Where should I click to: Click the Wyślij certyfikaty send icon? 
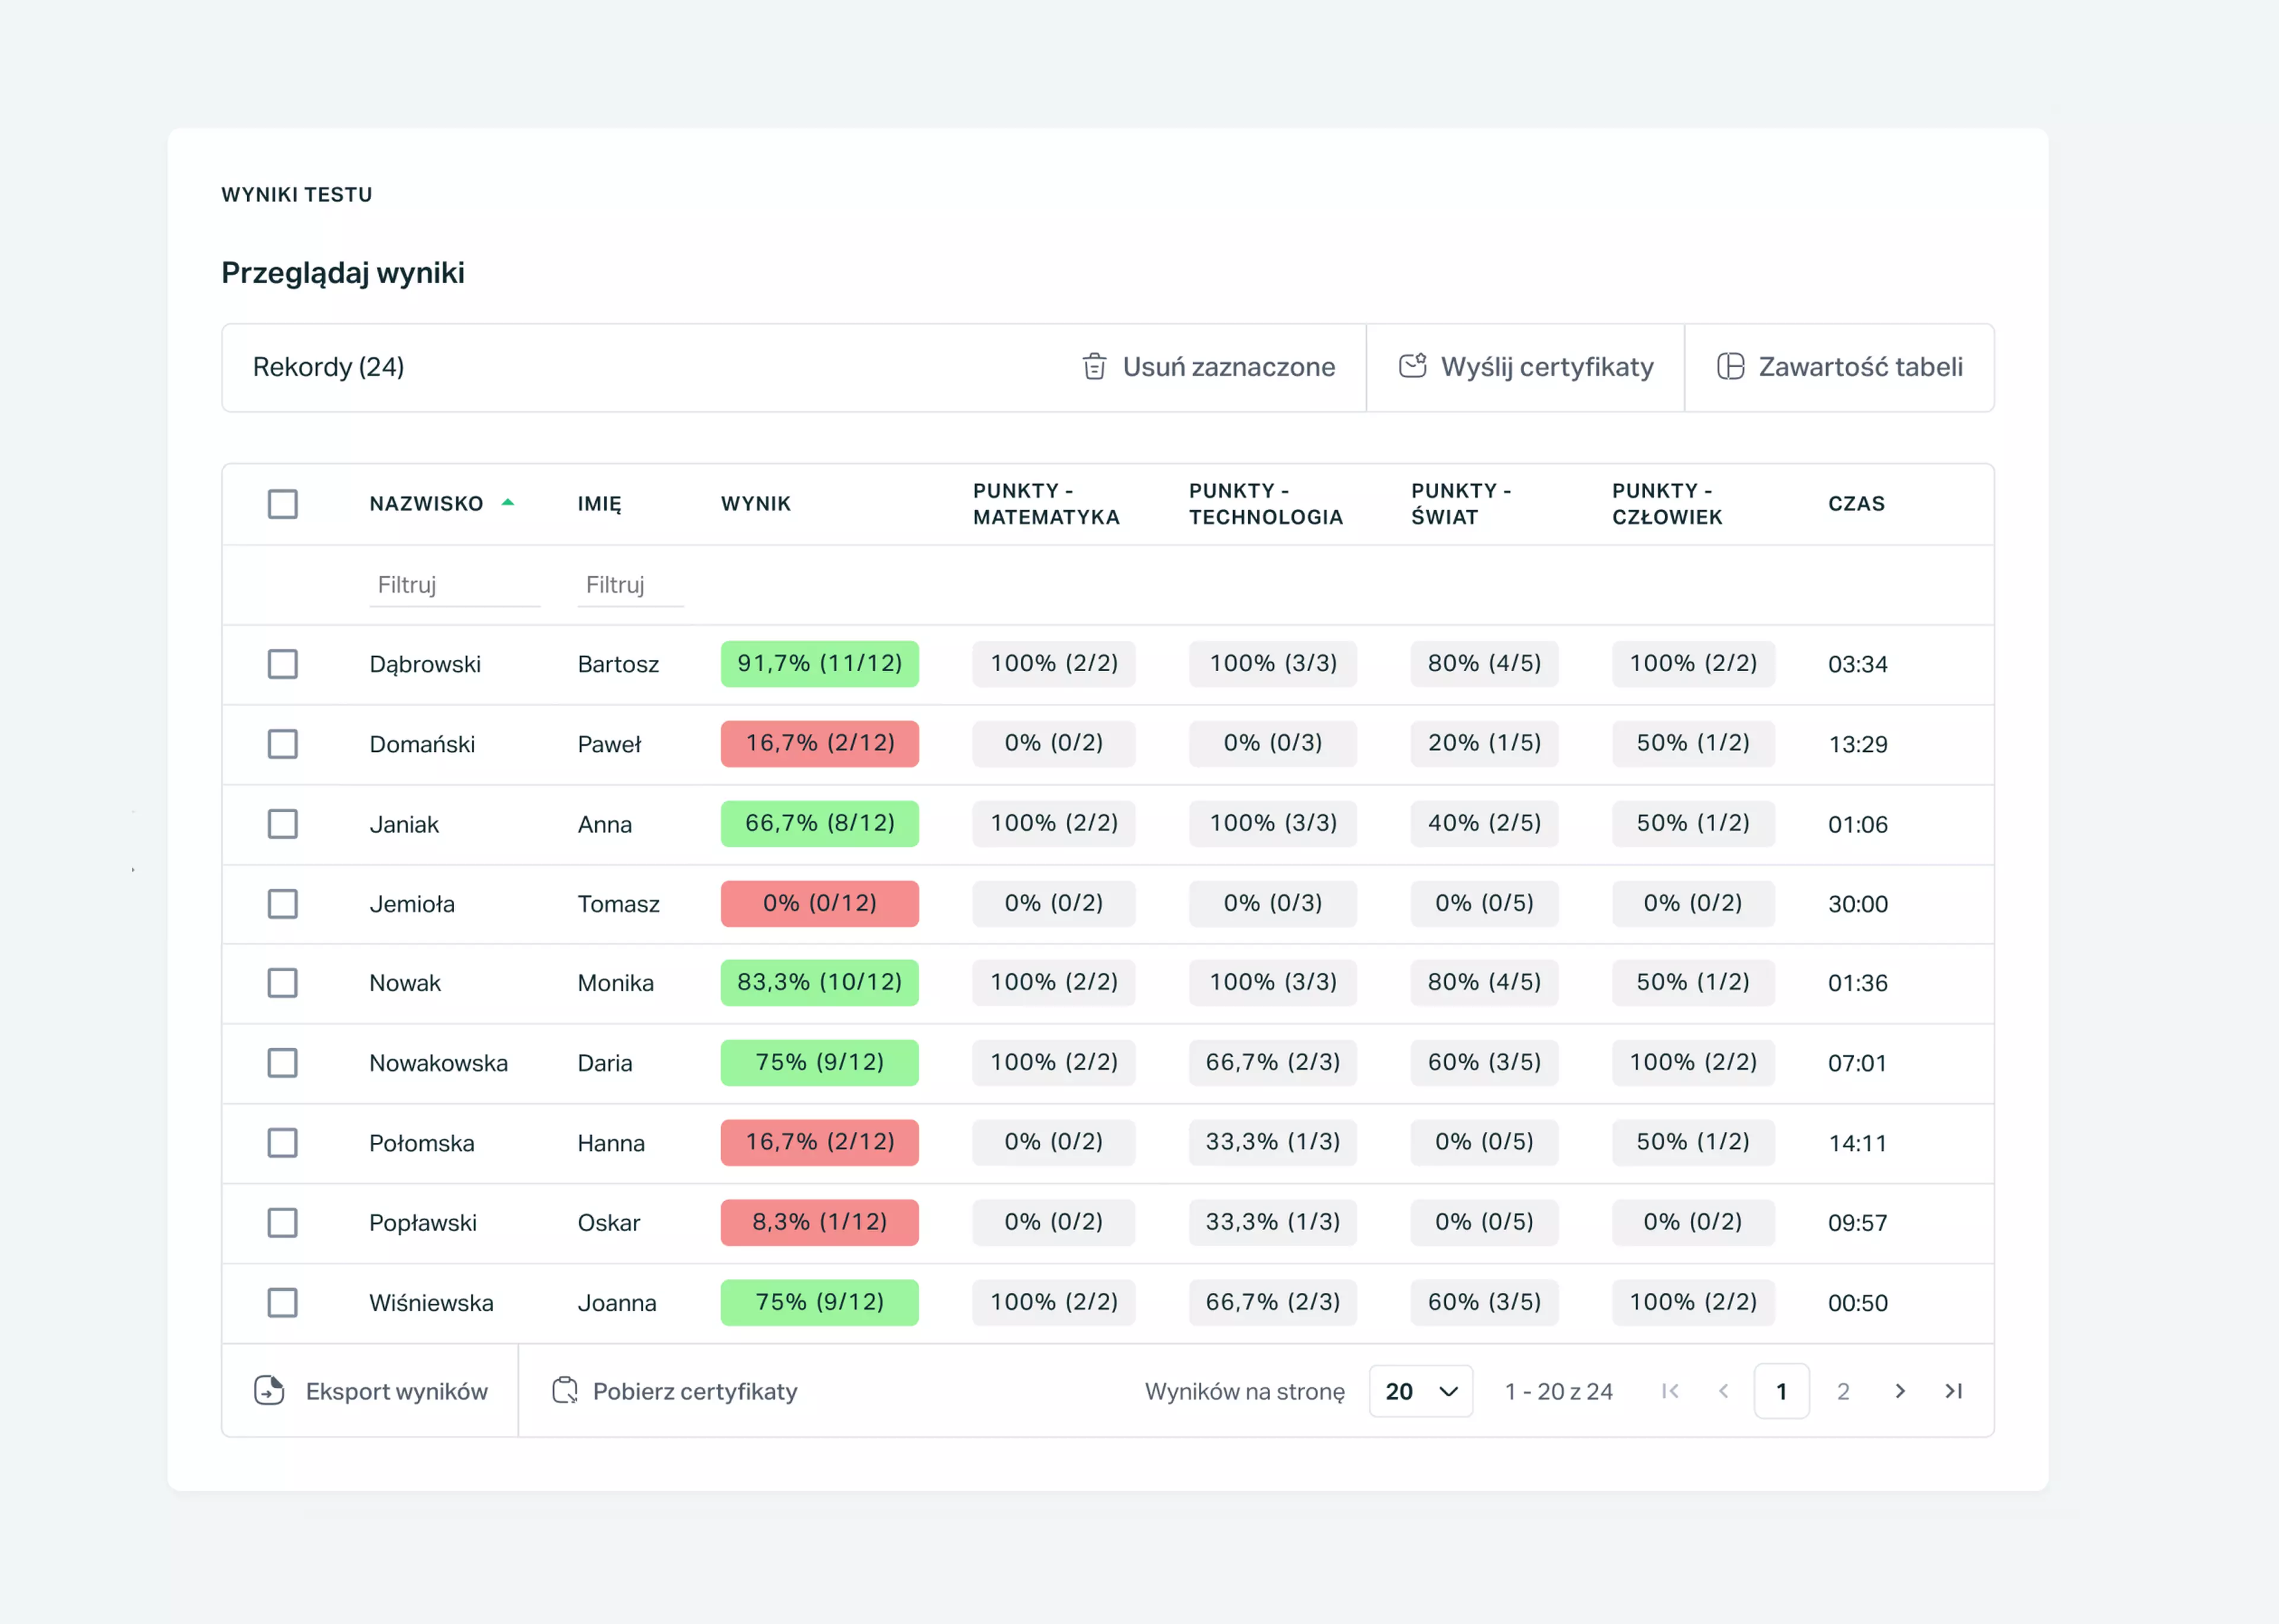[1412, 366]
